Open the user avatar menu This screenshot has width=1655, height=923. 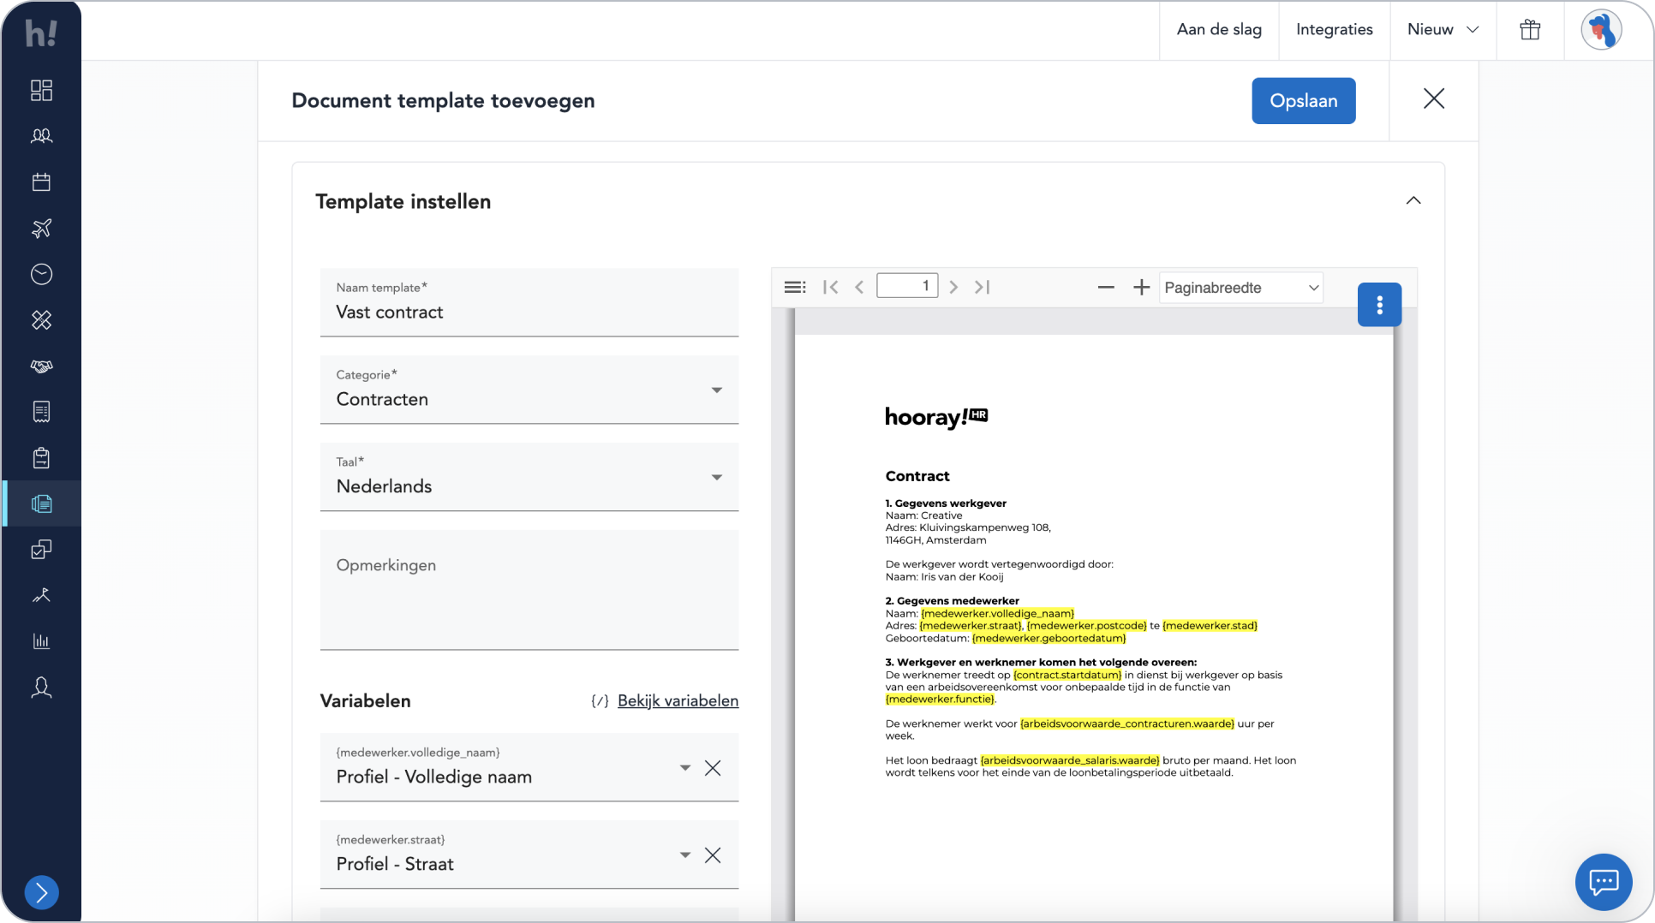coord(1601,30)
